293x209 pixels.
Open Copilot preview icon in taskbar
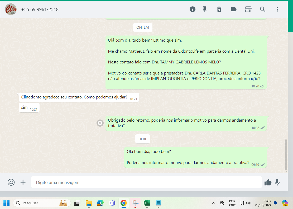pyautogui.click(x=285, y=203)
